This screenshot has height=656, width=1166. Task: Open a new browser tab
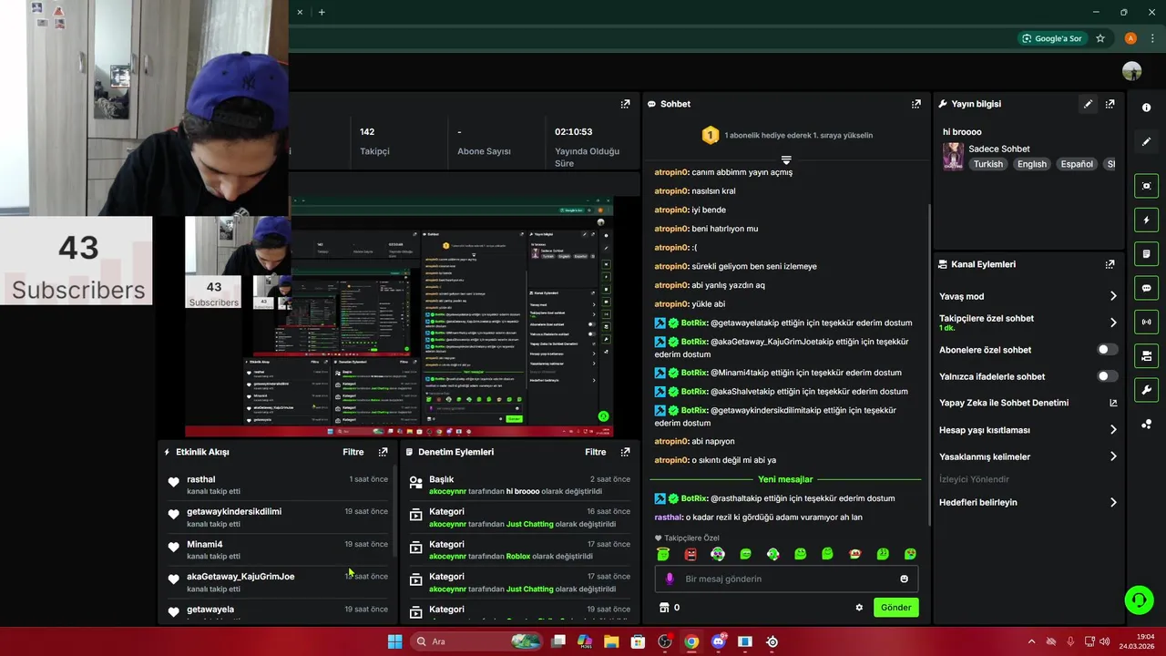tap(322, 12)
